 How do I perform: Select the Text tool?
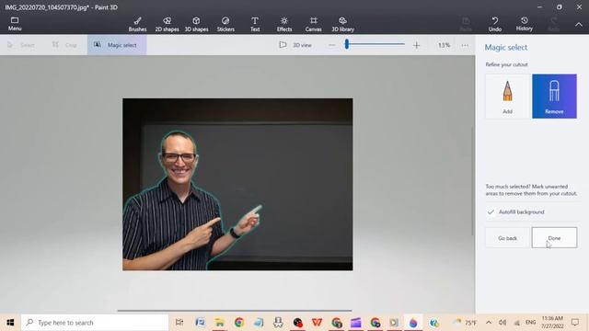pyautogui.click(x=255, y=24)
